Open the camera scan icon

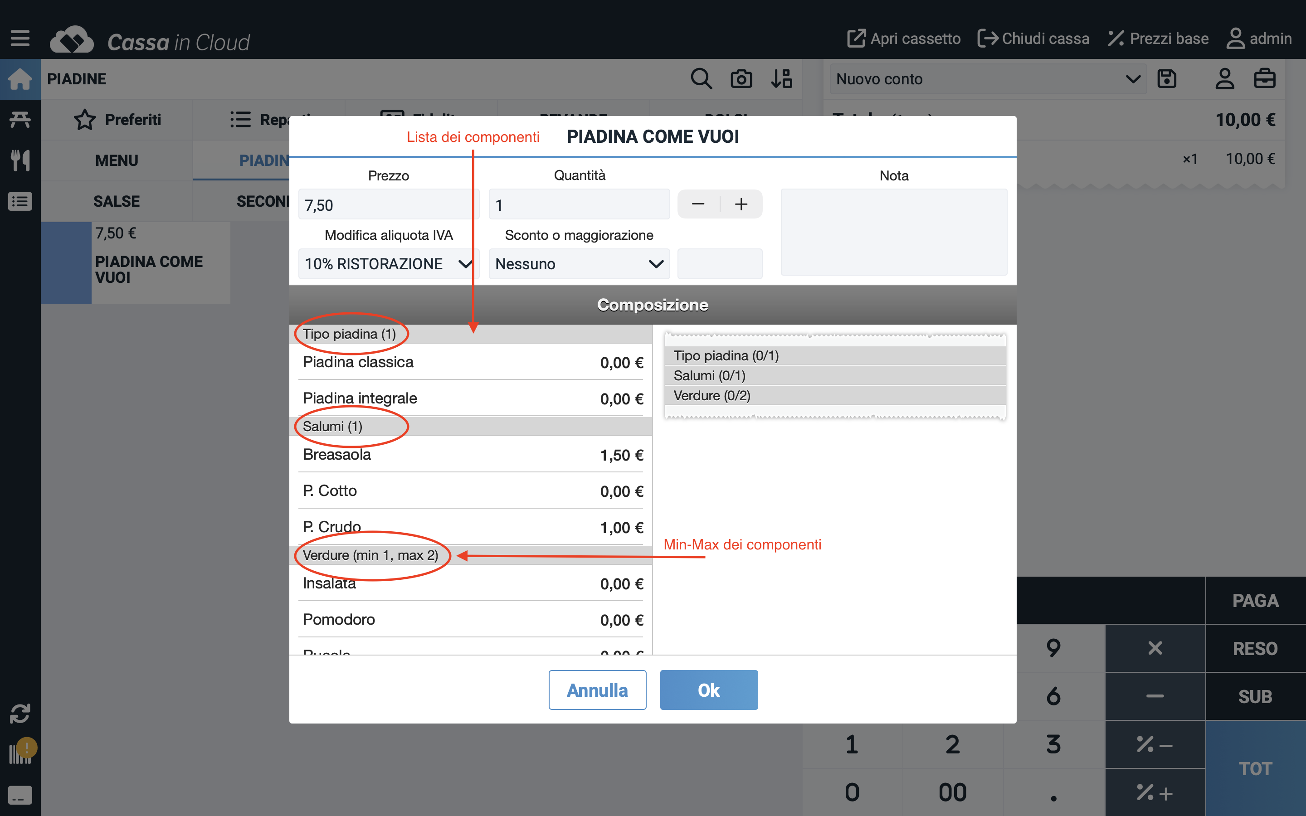[741, 79]
